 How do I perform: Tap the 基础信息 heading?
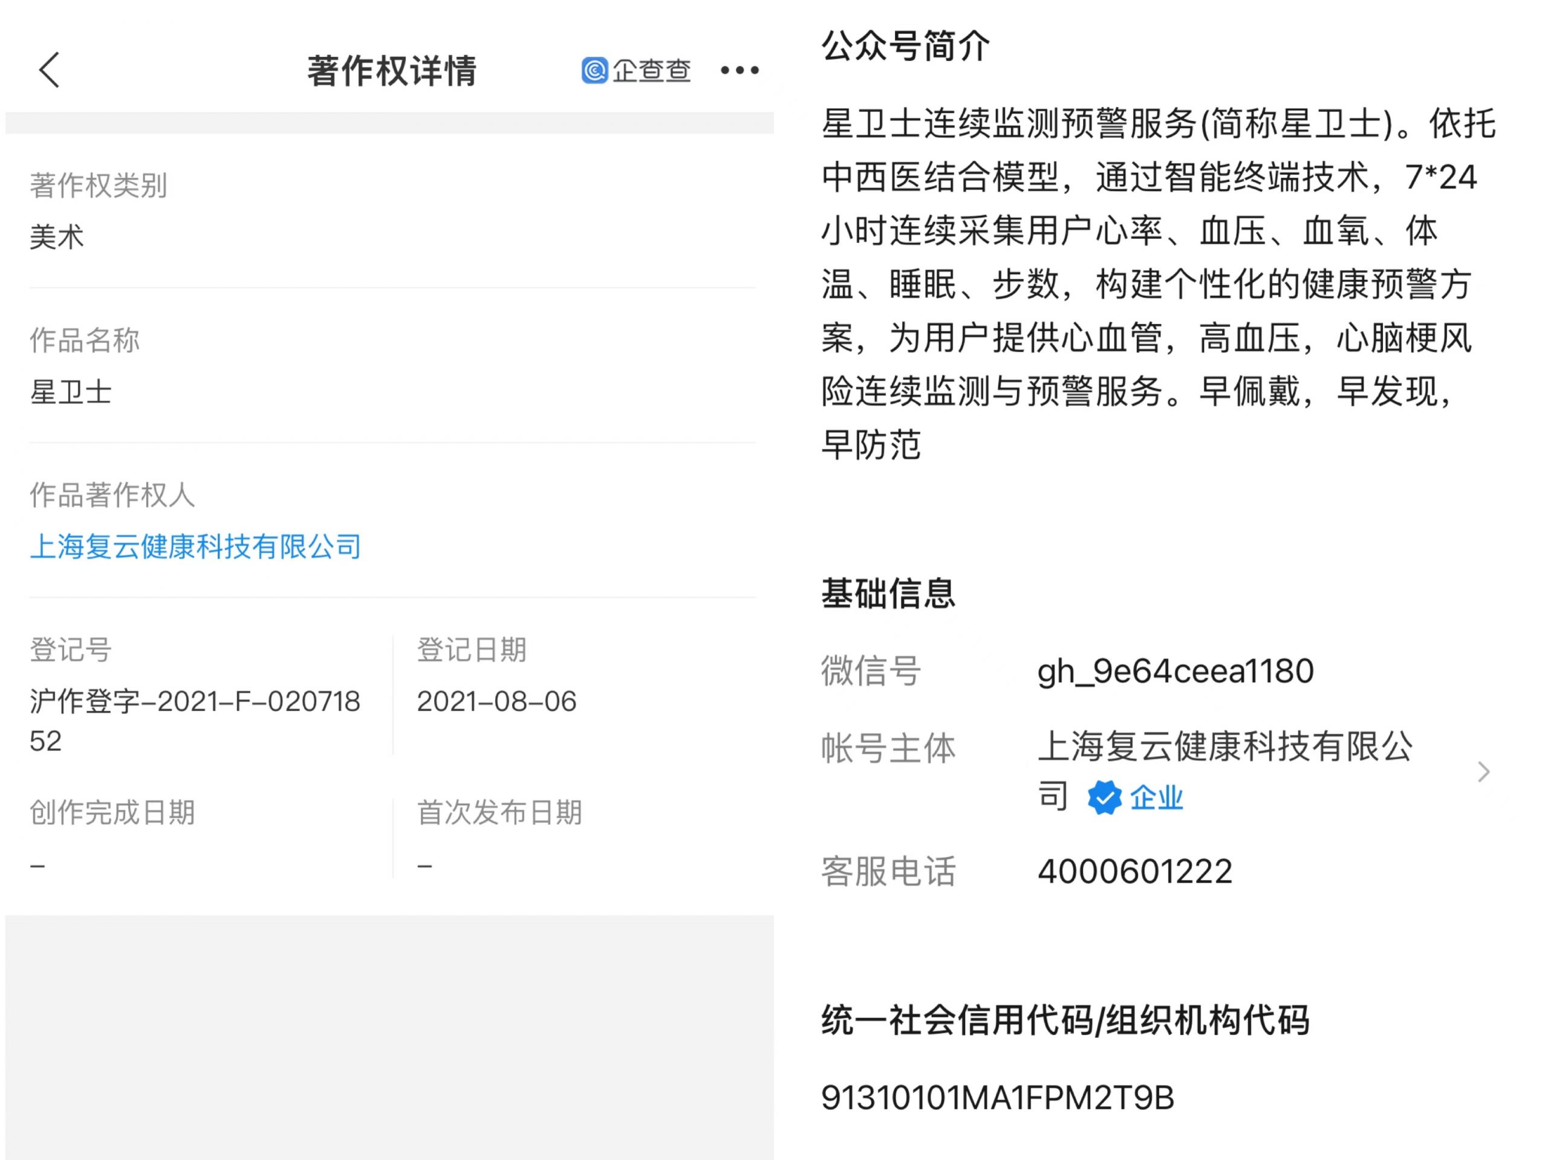888,593
